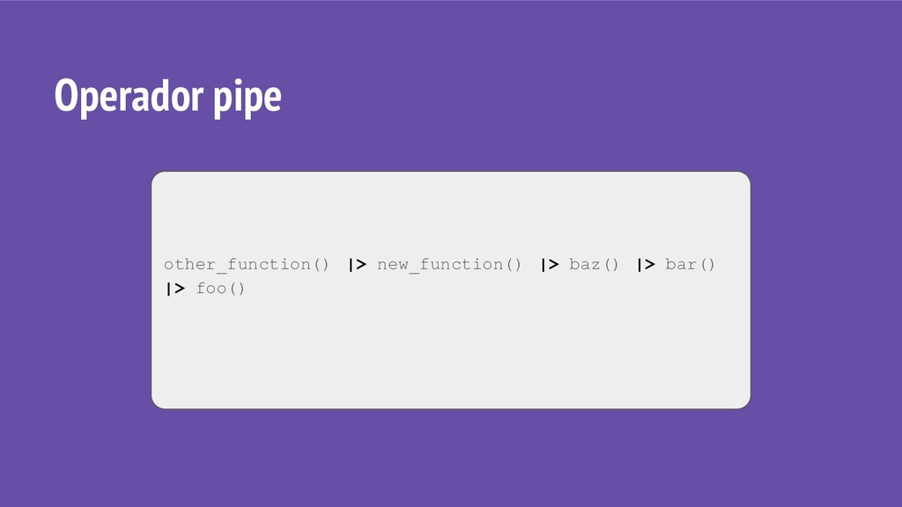Click the pipe operator before bar()
This screenshot has width=902, height=507.
coord(646,264)
